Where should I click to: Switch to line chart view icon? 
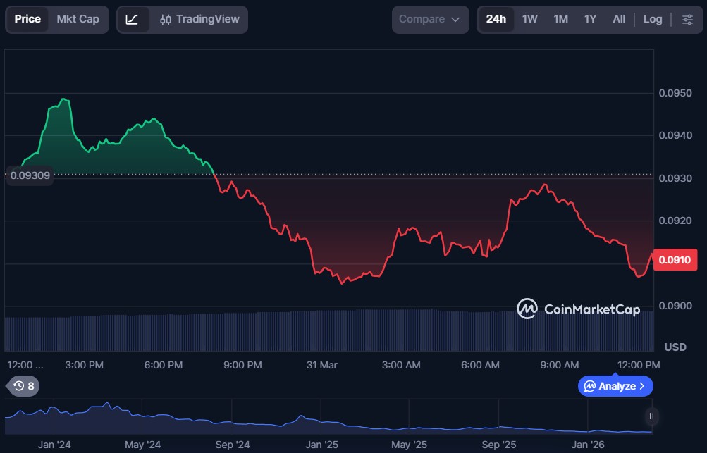132,19
